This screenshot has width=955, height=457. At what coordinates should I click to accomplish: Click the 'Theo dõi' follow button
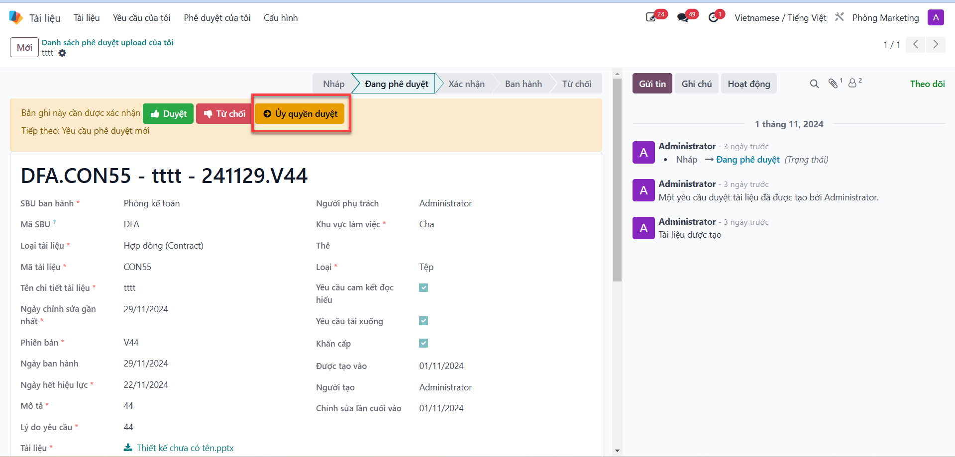coord(928,84)
